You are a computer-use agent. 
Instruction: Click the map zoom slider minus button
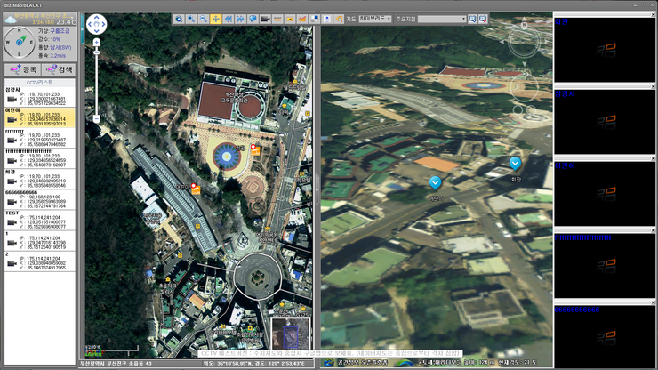96,118
